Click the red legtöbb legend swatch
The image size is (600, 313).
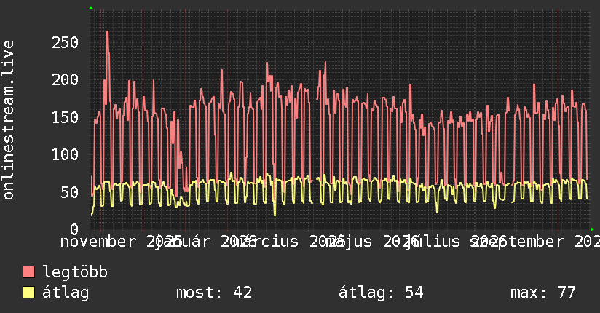tap(28, 272)
